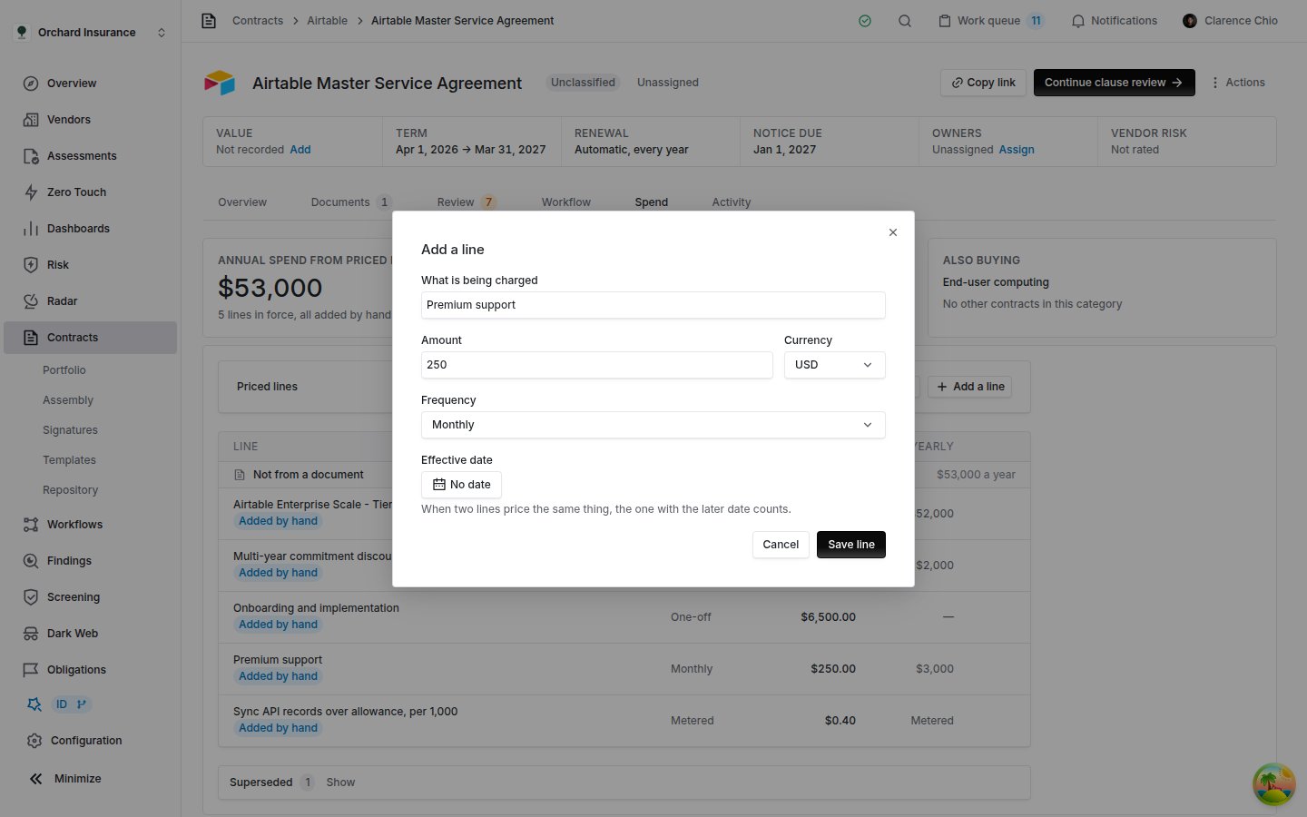Click the Risk shield icon
Viewport: 1307px width, 817px height.
(x=31, y=265)
